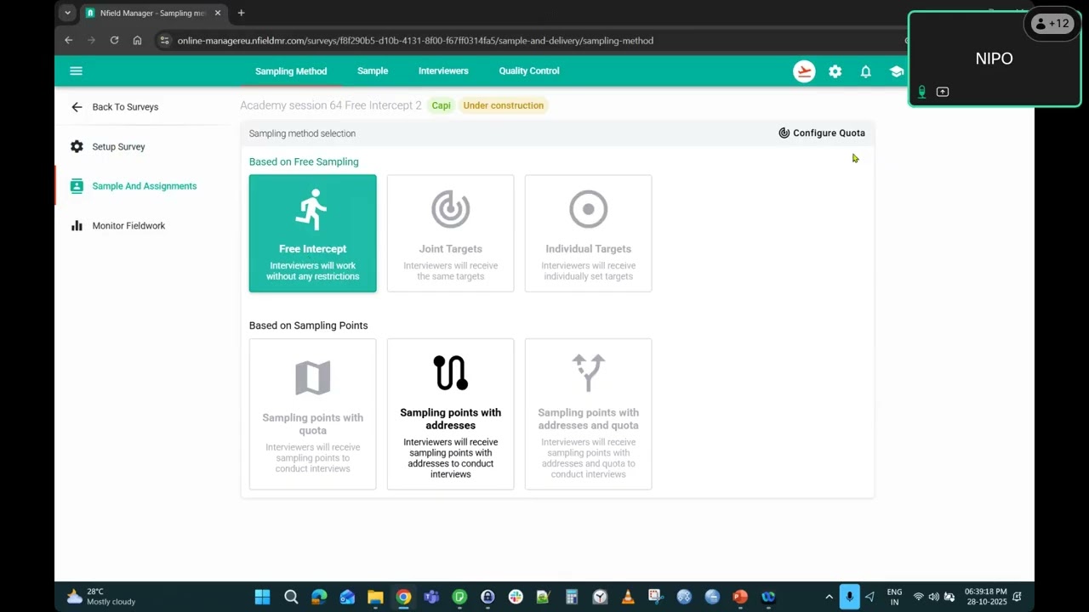
Task: Show hidden system tray icons
Action: click(829, 597)
